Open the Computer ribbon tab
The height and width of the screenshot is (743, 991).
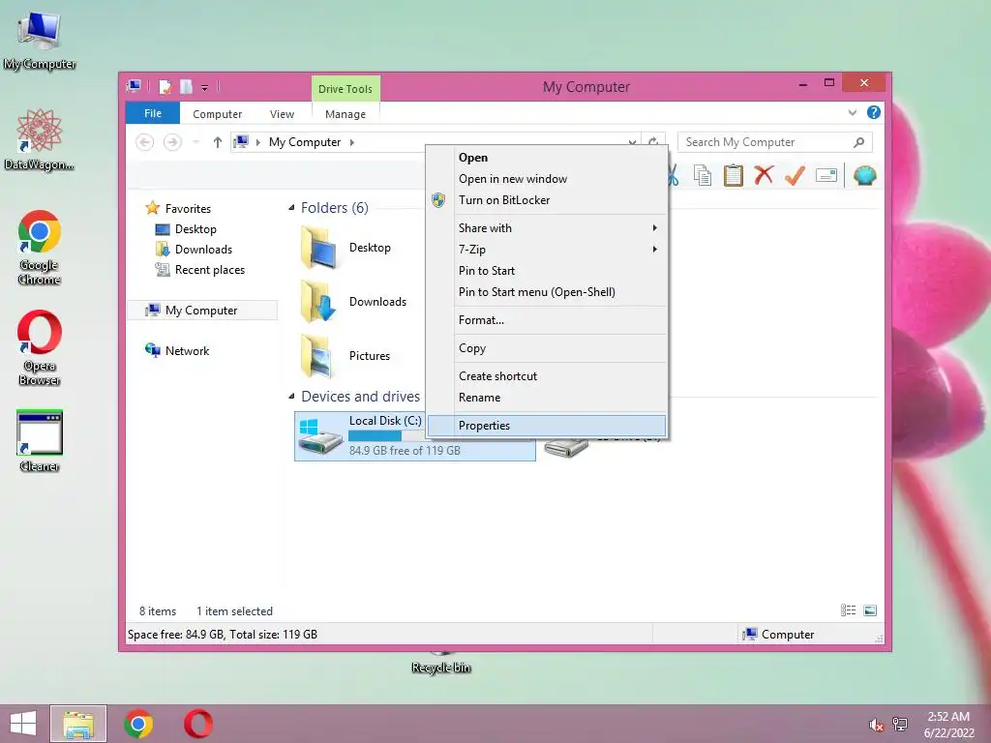[x=218, y=114]
